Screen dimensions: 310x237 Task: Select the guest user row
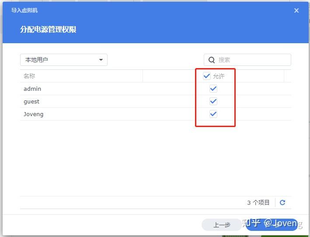point(156,101)
